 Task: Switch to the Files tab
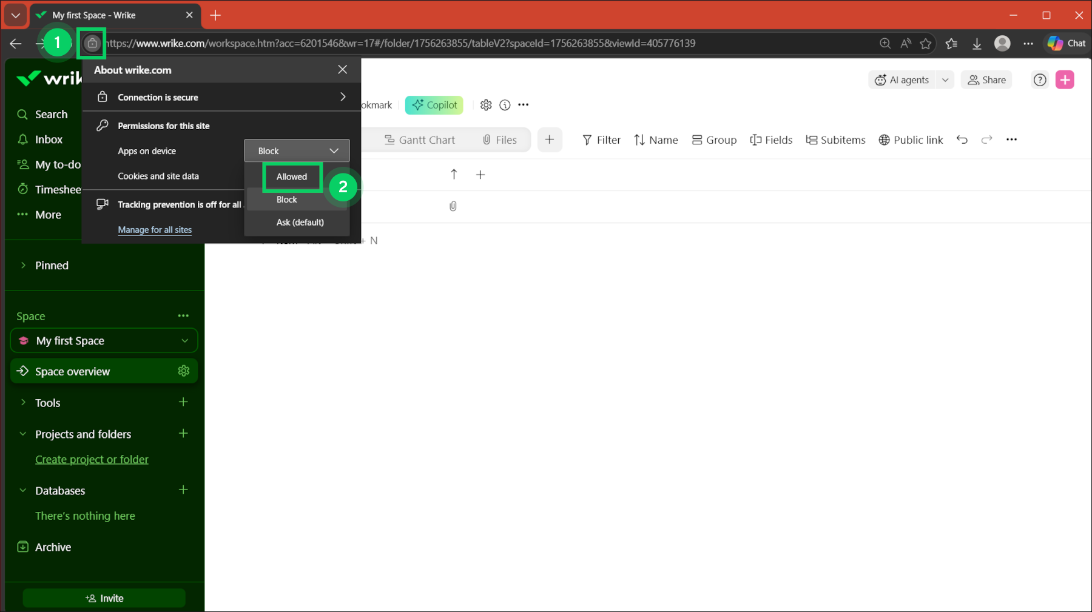[x=500, y=140]
